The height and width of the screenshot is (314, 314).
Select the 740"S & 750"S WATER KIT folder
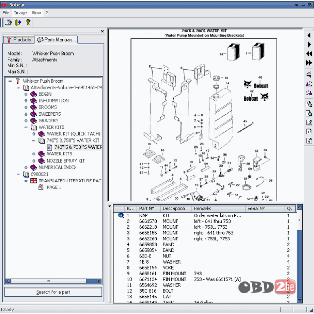(73, 140)
